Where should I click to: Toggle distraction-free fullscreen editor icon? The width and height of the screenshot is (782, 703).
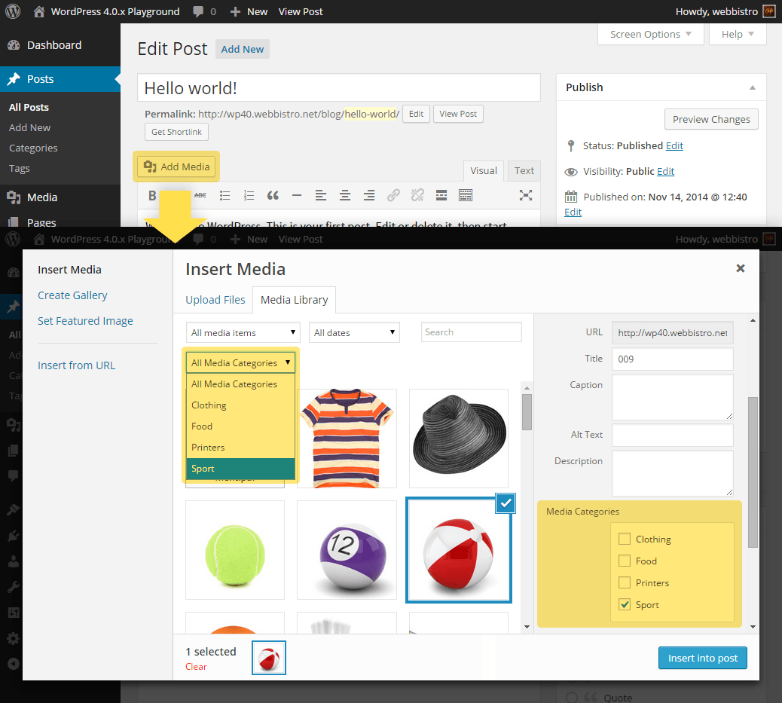[526, 196]
